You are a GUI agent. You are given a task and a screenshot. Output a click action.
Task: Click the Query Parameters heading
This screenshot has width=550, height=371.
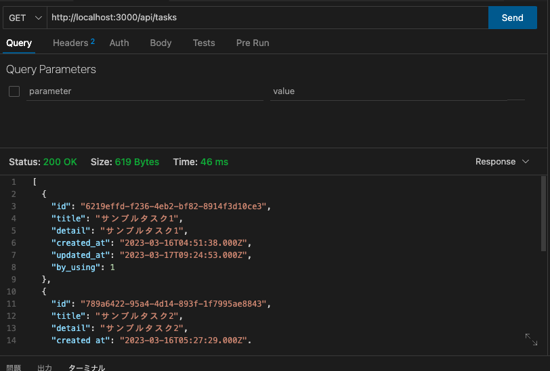coord(51,70)
